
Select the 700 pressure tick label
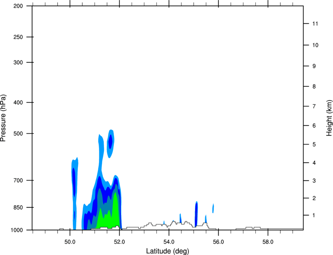(18, 180)
